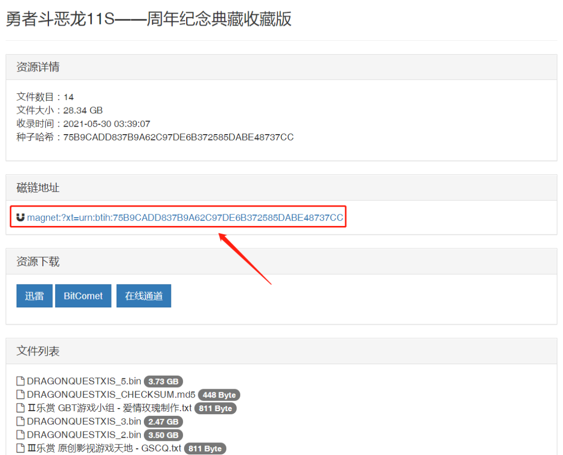Click the 3.50 GB size badge
563x455 pixels.
[163, 435]
